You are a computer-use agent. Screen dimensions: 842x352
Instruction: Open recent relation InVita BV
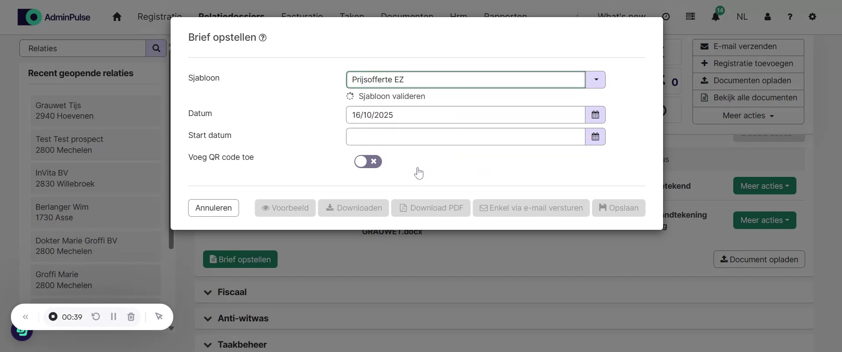tap(96, 178)
